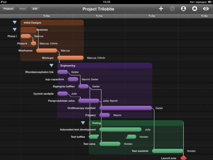213x160 pixels.
Task: Collapse the Testing group triangle
Action: click(x=83, y=123)
